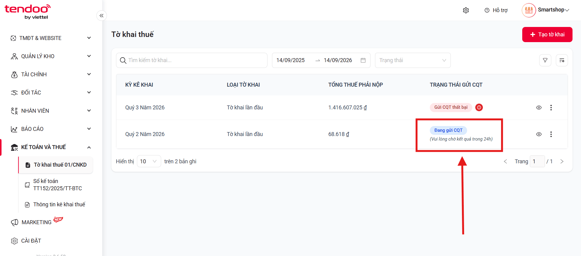Open Thông tin kê khai thuế menu item
The width and height of the screenshot is (581, 256).
59,204
